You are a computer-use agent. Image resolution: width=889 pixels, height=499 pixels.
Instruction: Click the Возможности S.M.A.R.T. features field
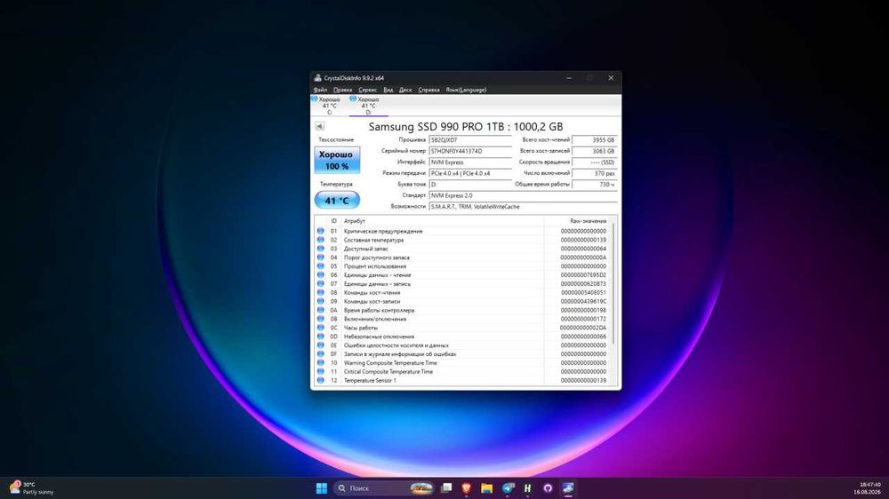[x=523, y=207]
